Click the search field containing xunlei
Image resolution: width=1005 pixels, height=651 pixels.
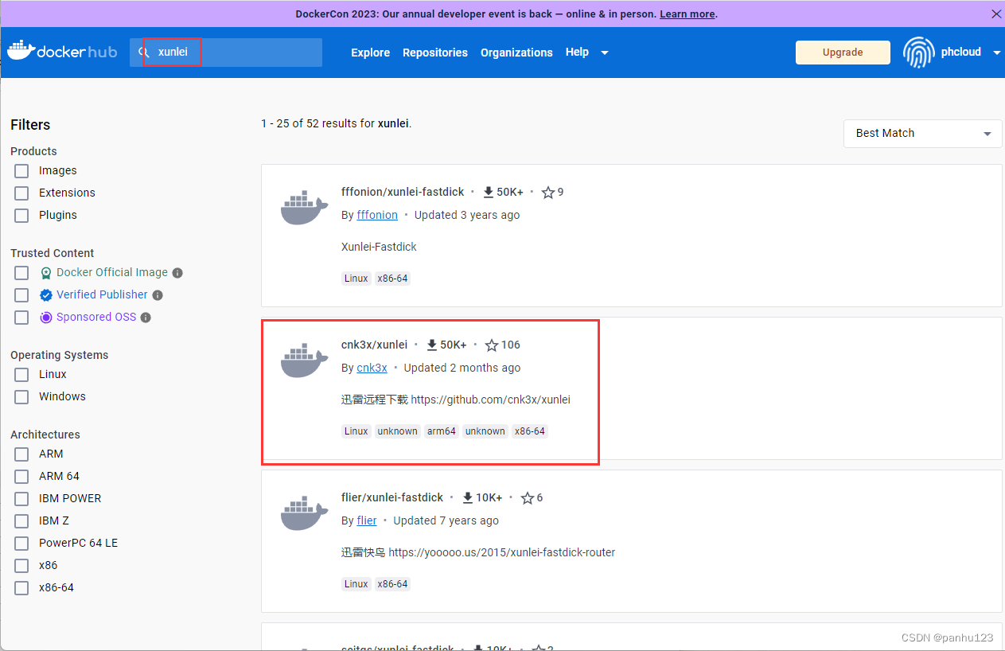point(226,53)
